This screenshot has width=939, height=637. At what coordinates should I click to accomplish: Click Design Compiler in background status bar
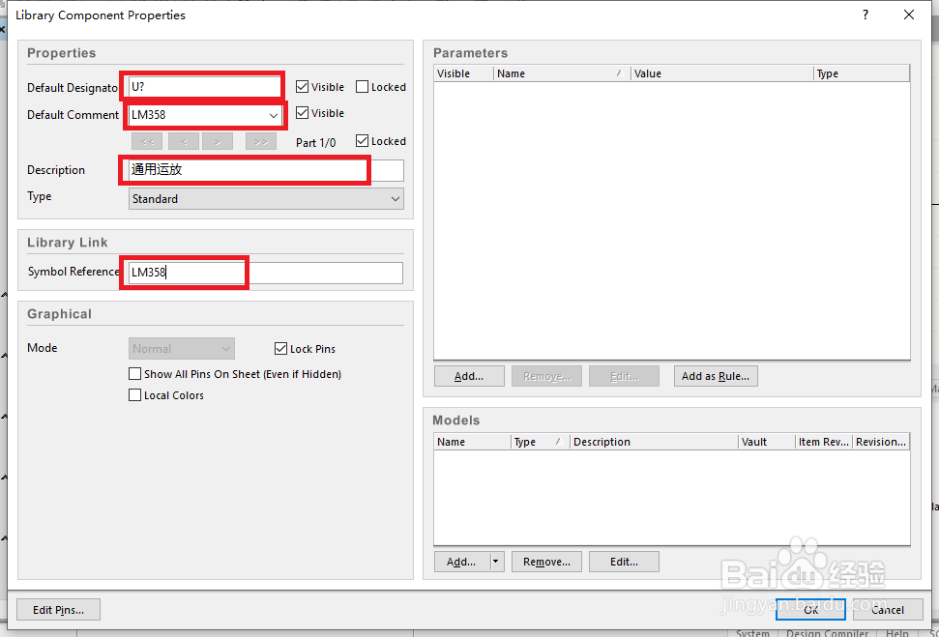click(827, 633)
